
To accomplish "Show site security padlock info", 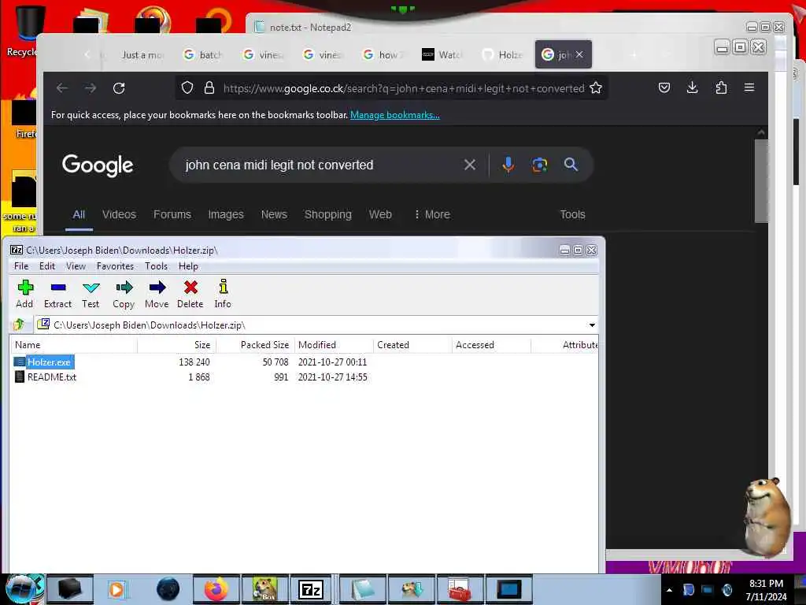I will click(x=209, y=88).
